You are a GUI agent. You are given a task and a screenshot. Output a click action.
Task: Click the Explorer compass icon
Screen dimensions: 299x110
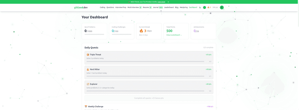(88, 84)
